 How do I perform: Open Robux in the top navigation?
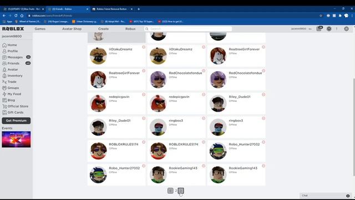click(x=130, y=29)
